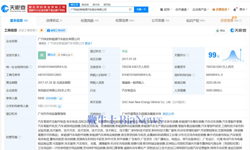Click the 99分 score value
Screen dimensions: 250x150
214,55
